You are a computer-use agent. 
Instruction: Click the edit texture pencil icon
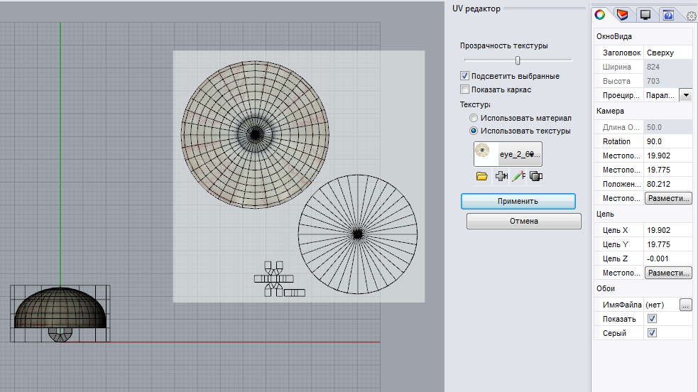(518, 176)
